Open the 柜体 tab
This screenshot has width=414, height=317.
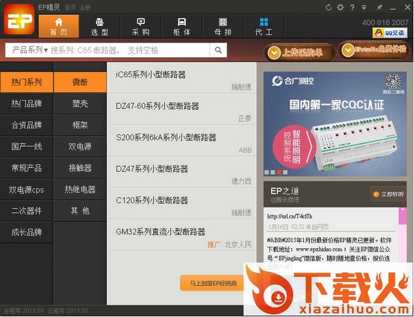pos(181,26)
